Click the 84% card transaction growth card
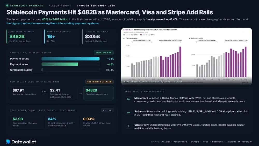This screenshot has width=259, height=146. coord(61,122)
